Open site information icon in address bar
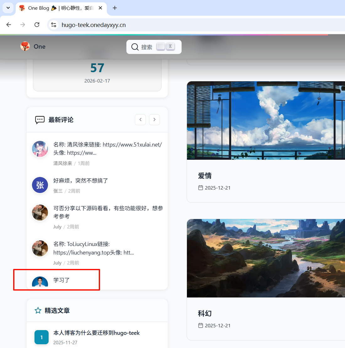This screenshot has width=345, height=348. pyautogui.click(x=54, y=25)
